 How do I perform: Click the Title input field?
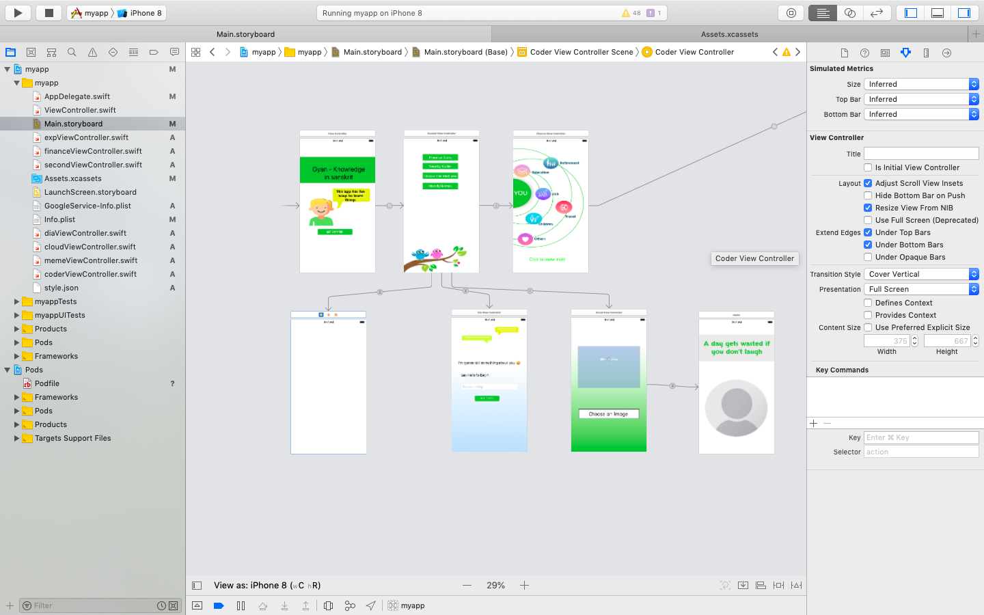pos(921,154)
